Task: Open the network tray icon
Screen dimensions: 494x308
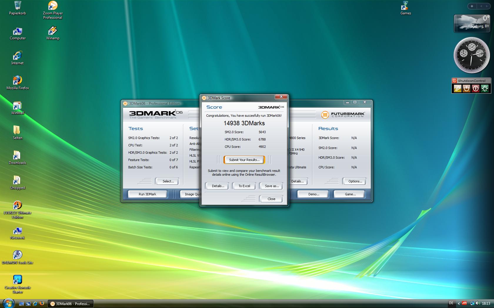Action: coord(472,303)
